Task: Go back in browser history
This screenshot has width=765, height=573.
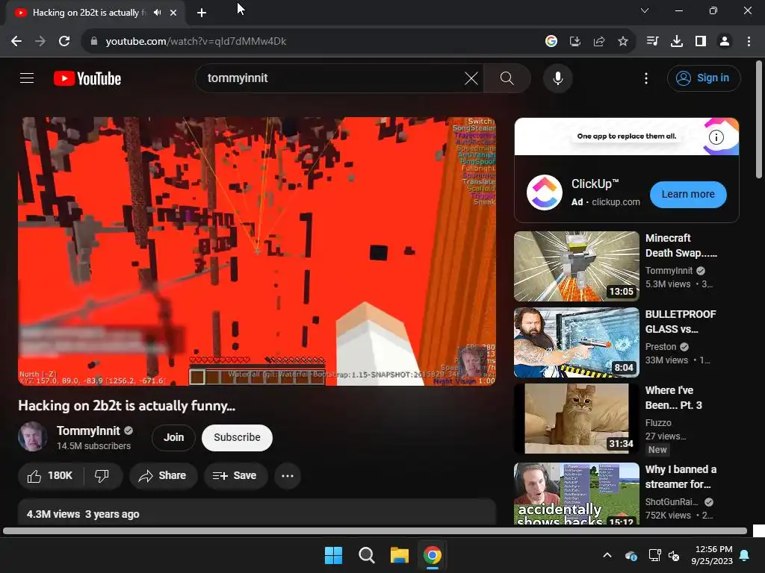Action: (16, 41)
